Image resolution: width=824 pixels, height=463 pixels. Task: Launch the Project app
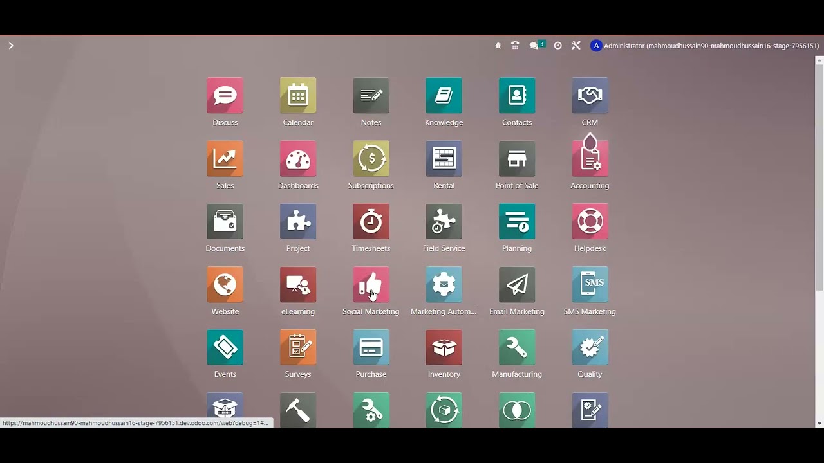(298, 221)
